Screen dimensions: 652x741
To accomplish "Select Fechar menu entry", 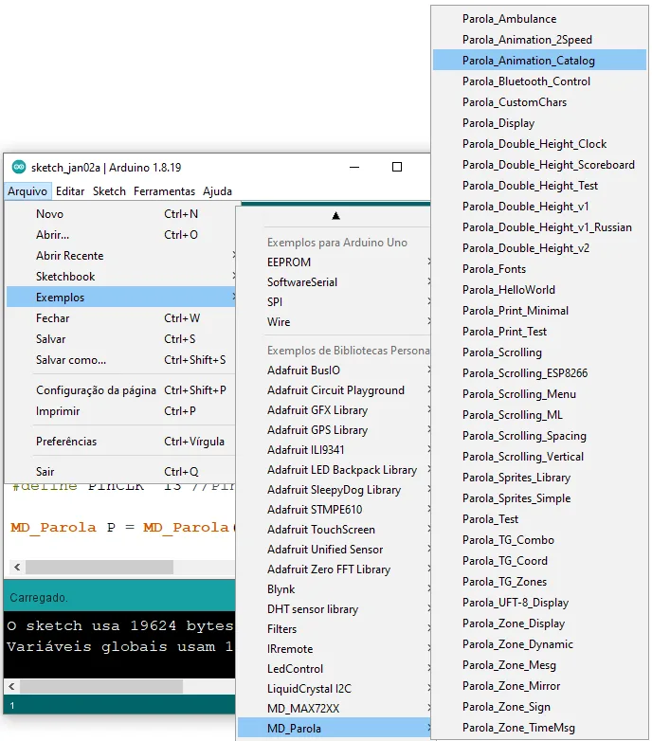I will click(121, 318).
